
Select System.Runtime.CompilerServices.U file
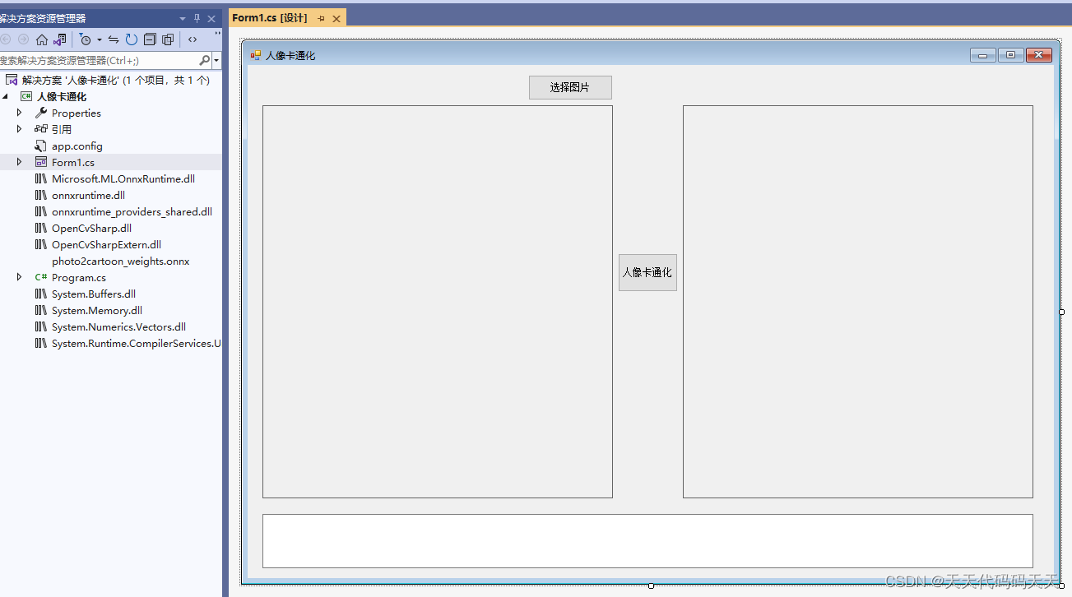[137, 343]
